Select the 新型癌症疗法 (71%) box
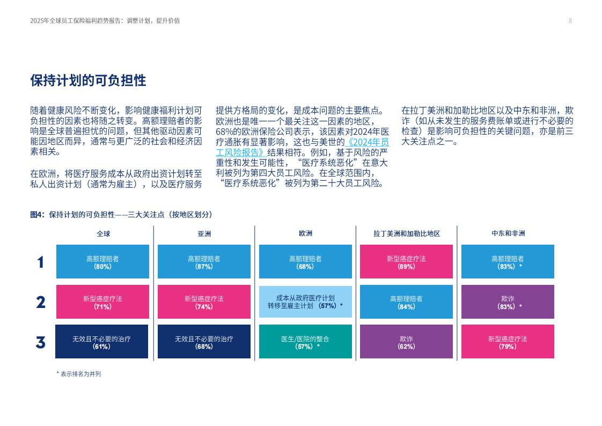The image size is (602, 426). click(x=102, y=302)
